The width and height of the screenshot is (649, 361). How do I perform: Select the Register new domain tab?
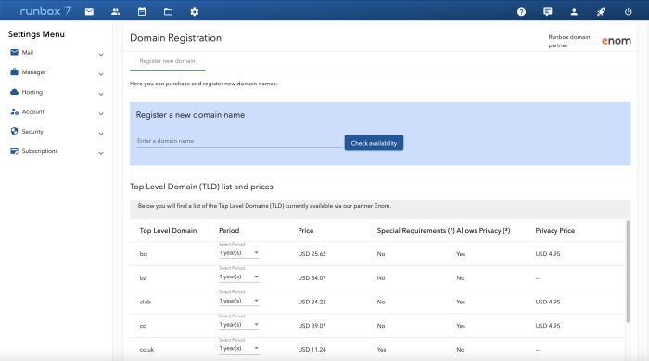click(x=167, y=61)
